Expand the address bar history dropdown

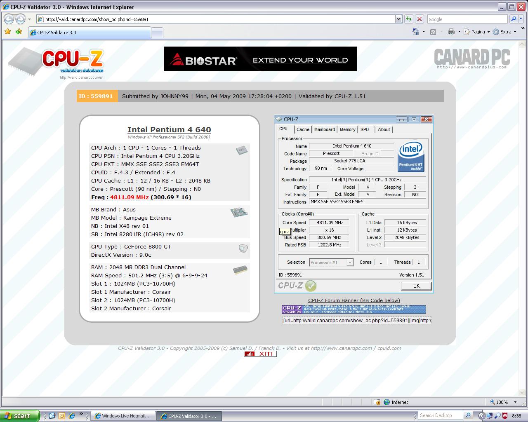(x=398, y=19)
